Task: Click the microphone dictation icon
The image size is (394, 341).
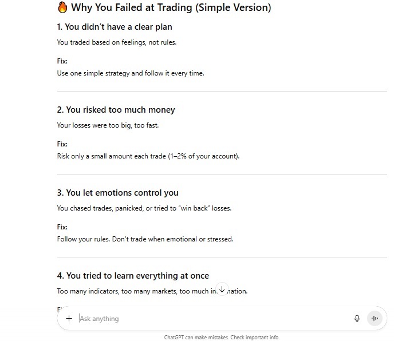Action: coord(357,319)
